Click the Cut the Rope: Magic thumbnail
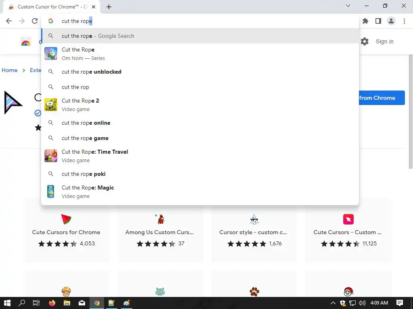 pos(50,192)
